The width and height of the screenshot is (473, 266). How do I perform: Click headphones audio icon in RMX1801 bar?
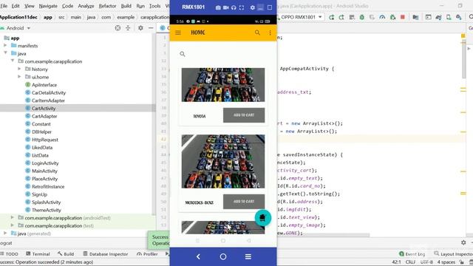234,7
